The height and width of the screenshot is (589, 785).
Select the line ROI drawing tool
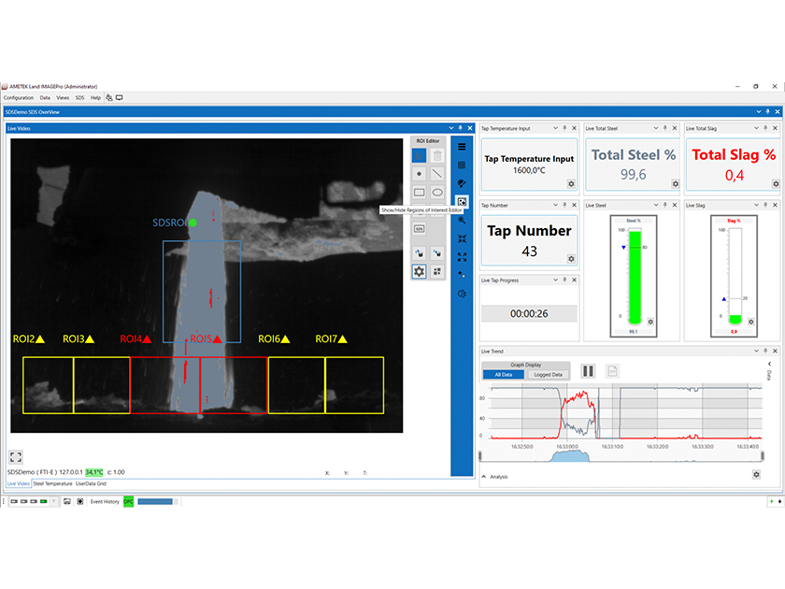tap(438, 172)
